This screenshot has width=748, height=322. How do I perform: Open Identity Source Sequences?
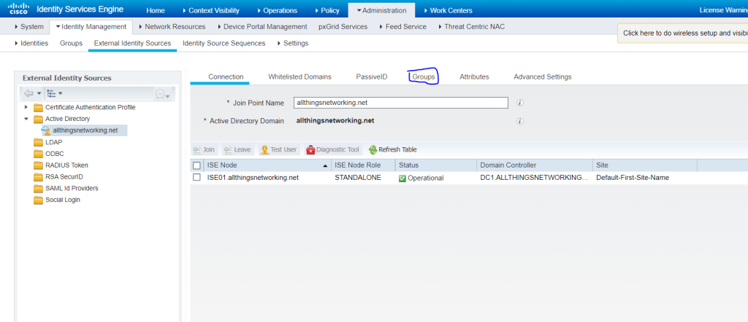pos(224,43)
